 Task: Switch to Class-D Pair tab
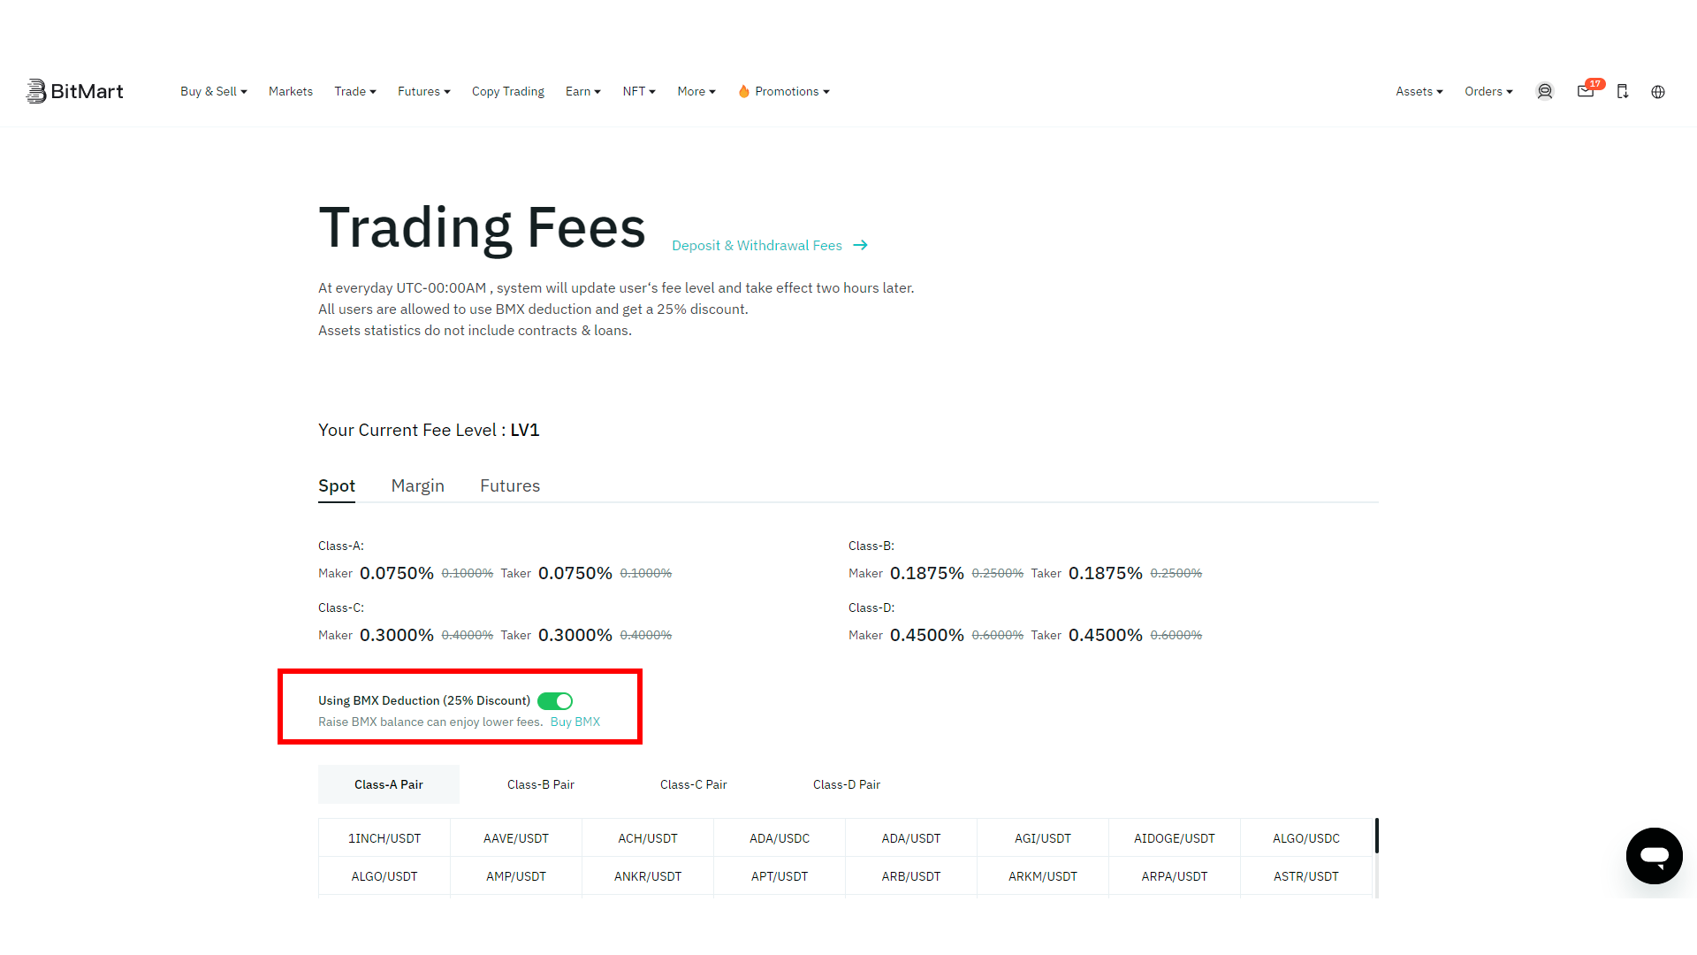click(x=847, y=784)
